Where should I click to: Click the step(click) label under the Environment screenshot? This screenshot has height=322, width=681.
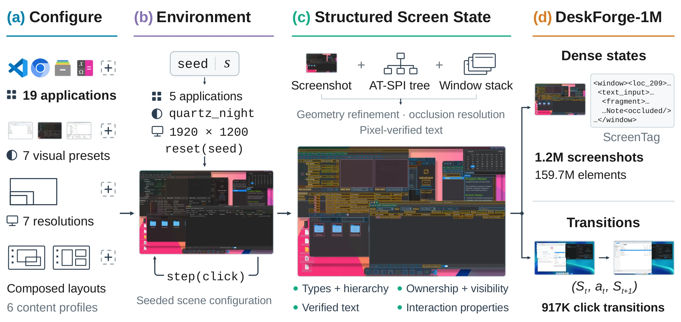(206, 276)
